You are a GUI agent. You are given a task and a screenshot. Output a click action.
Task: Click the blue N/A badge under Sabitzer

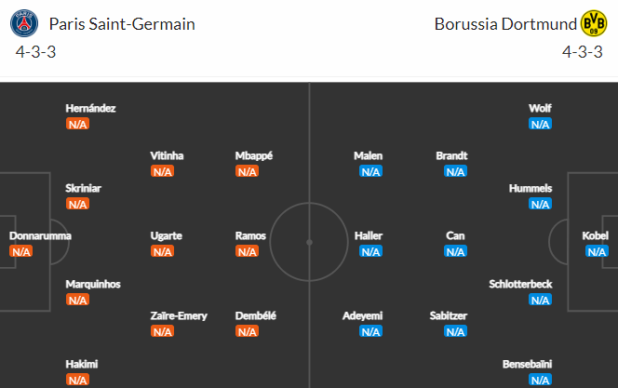pyautogui.click(x=455, y=331)
